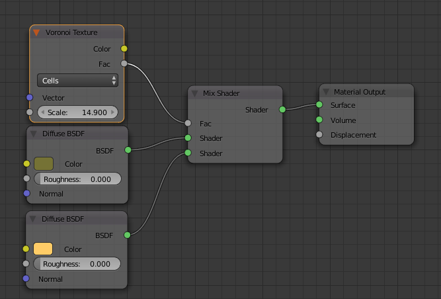Collapse the Mix Shader node
Viewport: 441px width, 299px height.
coord(194,93)
